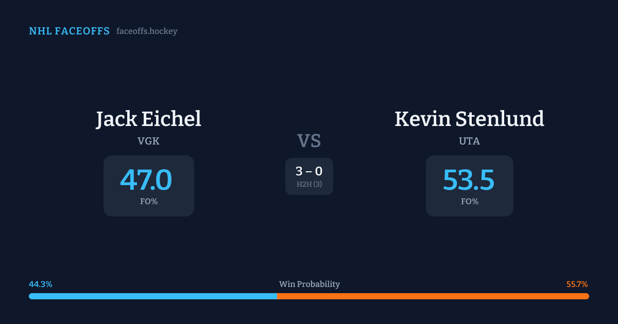Click the 47.0 faceoff percentage value

146,180
